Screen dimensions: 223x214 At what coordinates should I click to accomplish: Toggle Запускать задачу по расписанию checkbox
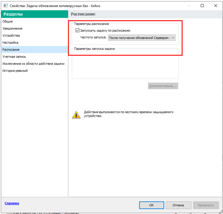pyautogui.click(x=77, y=30)
